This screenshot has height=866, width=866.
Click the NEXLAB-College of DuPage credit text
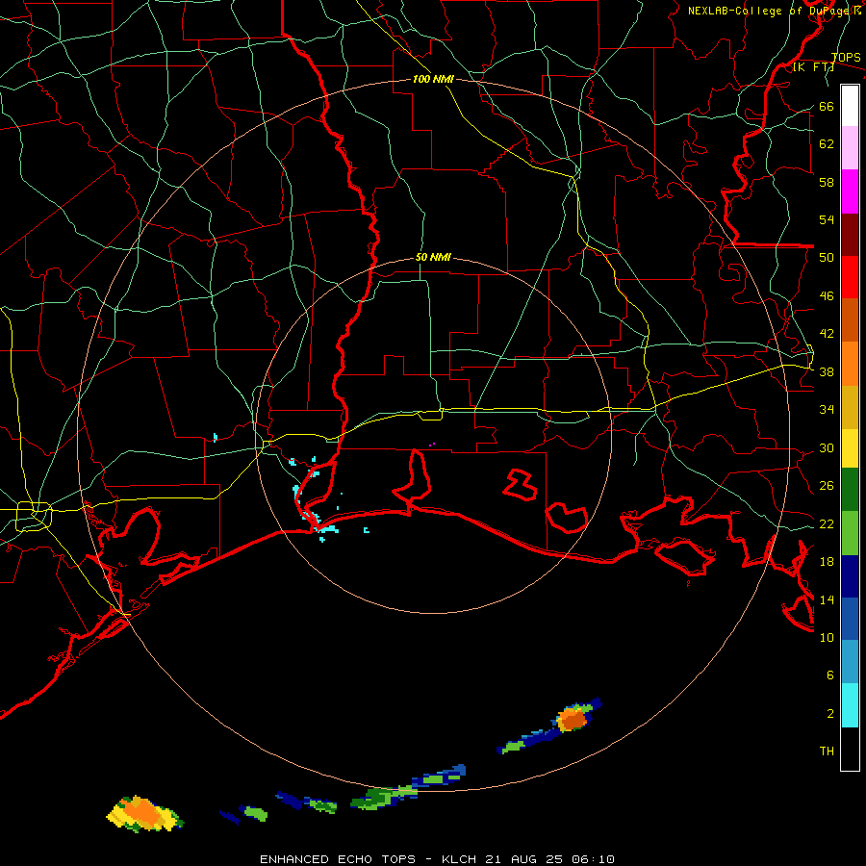(774, 11)
